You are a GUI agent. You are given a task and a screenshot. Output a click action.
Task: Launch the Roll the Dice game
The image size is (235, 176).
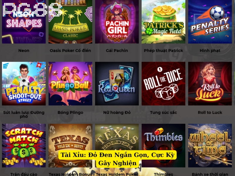163,84
